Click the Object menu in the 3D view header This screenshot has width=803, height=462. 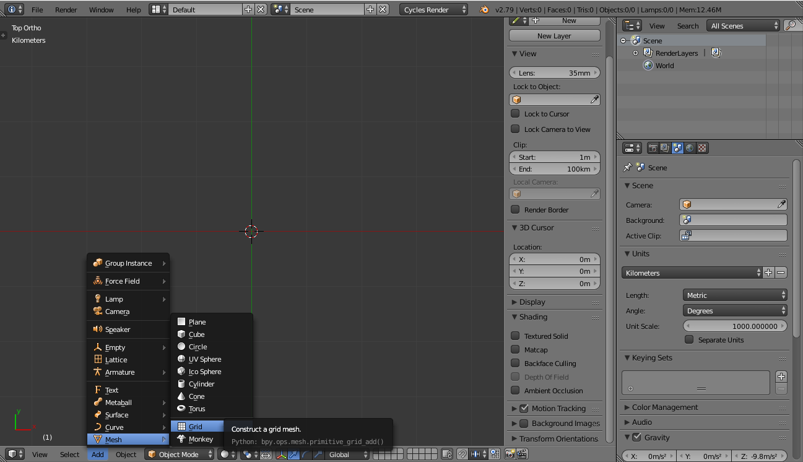click(x=126, y=454)
